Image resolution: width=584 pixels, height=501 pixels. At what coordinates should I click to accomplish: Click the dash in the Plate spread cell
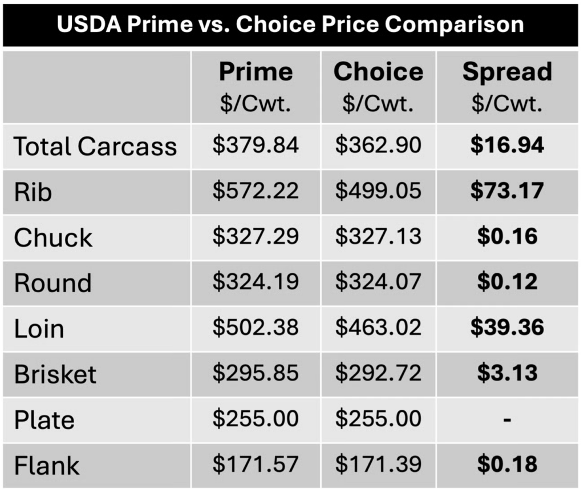[x=507, y=420]
